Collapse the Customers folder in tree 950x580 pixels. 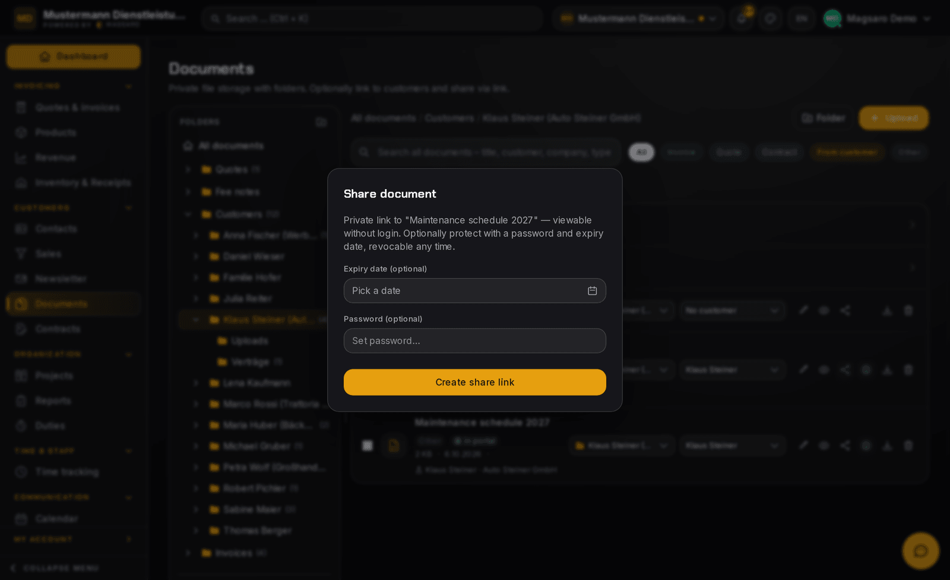[188, 214]
